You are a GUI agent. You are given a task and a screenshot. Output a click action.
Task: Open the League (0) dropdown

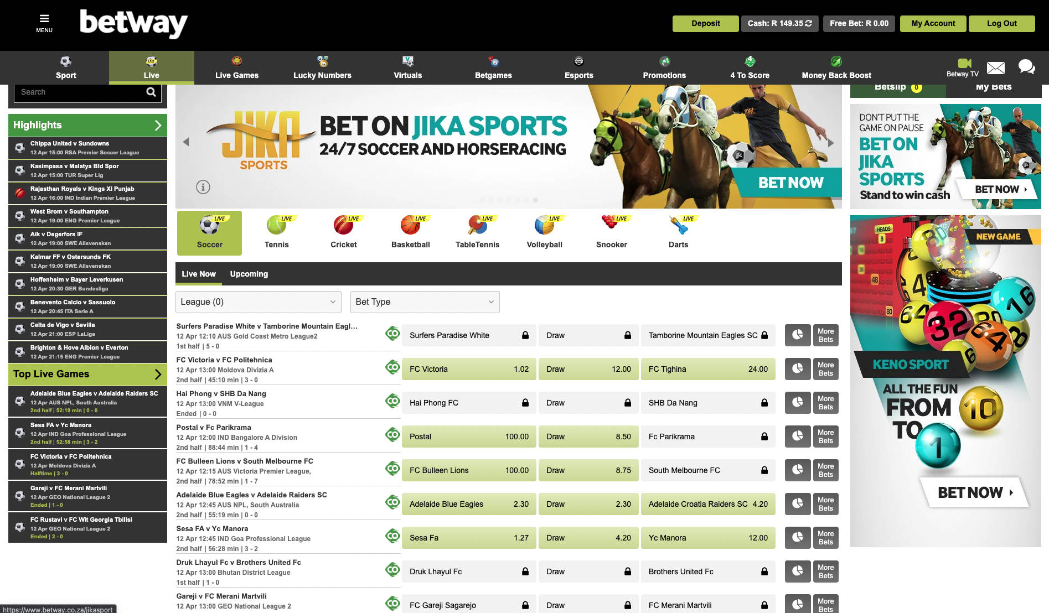[x=259, y=302]
